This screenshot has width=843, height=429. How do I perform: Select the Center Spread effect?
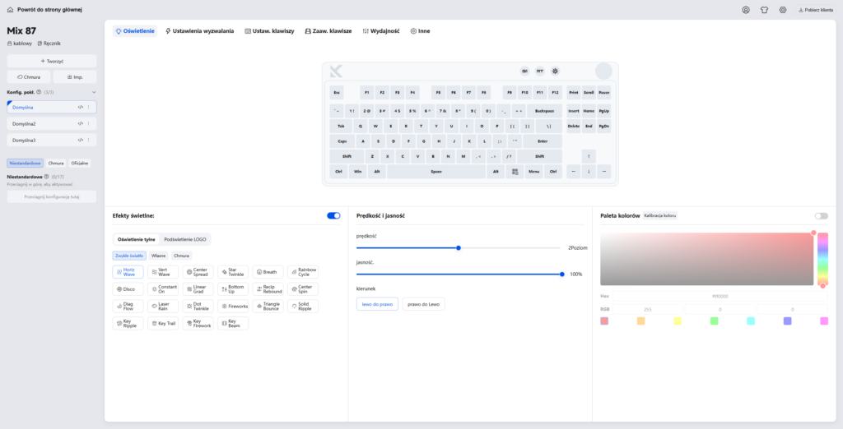(x=198, y=272)
